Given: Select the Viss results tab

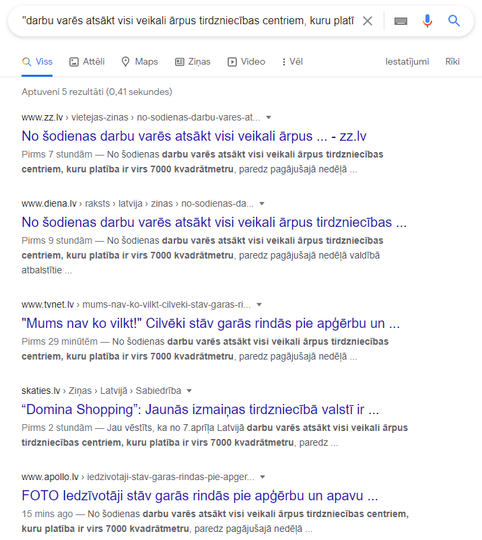Looking at the screenshot, I should (37, 62).
